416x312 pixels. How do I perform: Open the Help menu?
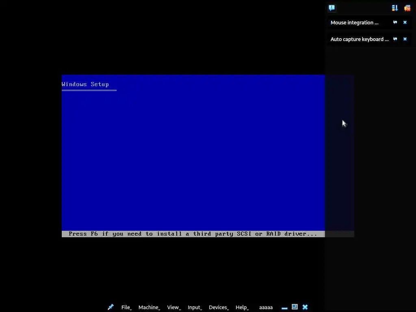click(x=241, y=307)
